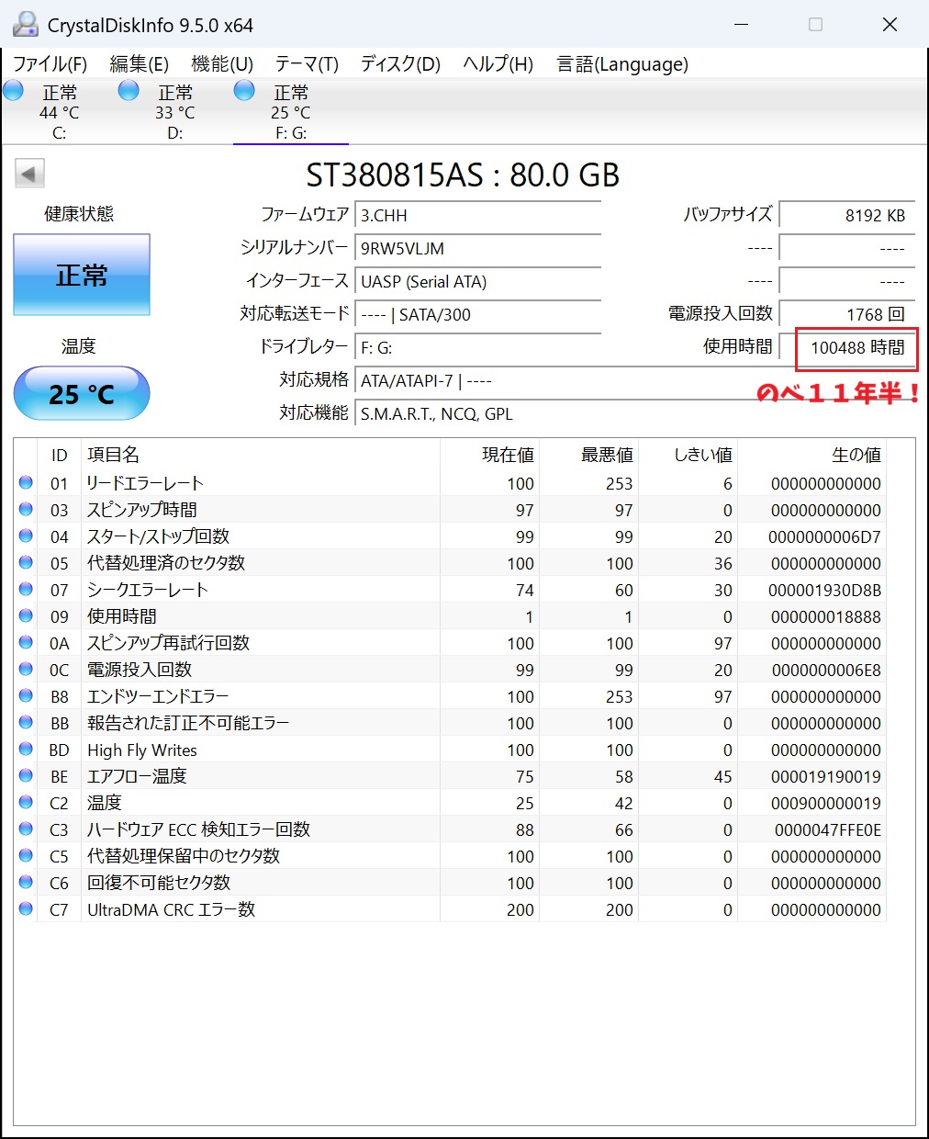Viewport: 929px width, 1139px height.
Task: Click blue indicator beside リードエラーレート
Action: click(x=26, y=482)
